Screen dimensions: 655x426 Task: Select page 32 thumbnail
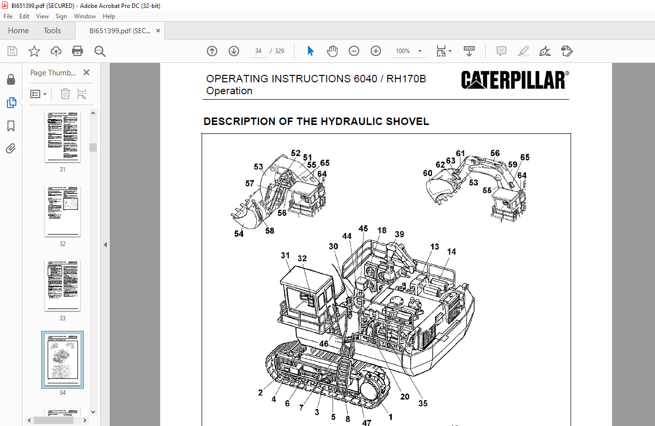coord(63,211)
